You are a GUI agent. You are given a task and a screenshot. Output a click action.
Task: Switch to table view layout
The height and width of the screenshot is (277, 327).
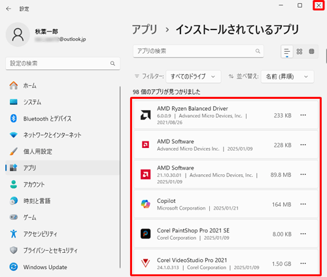[311, 52]
